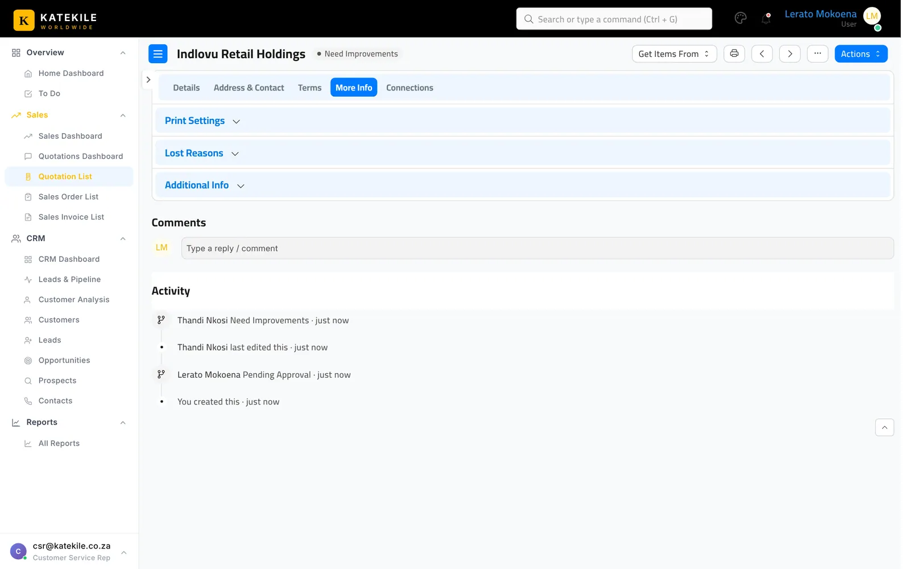This screenshot has width=910, height=569.
Task: Click the Contacts phone icon
Action: coord(28,401)
